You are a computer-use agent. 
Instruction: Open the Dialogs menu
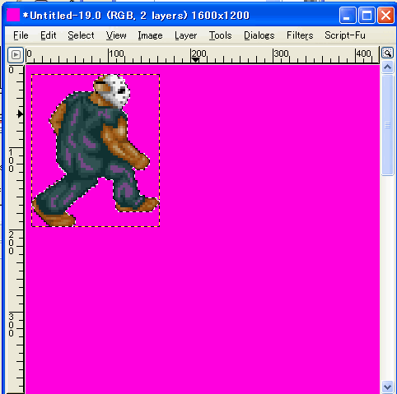259,35
